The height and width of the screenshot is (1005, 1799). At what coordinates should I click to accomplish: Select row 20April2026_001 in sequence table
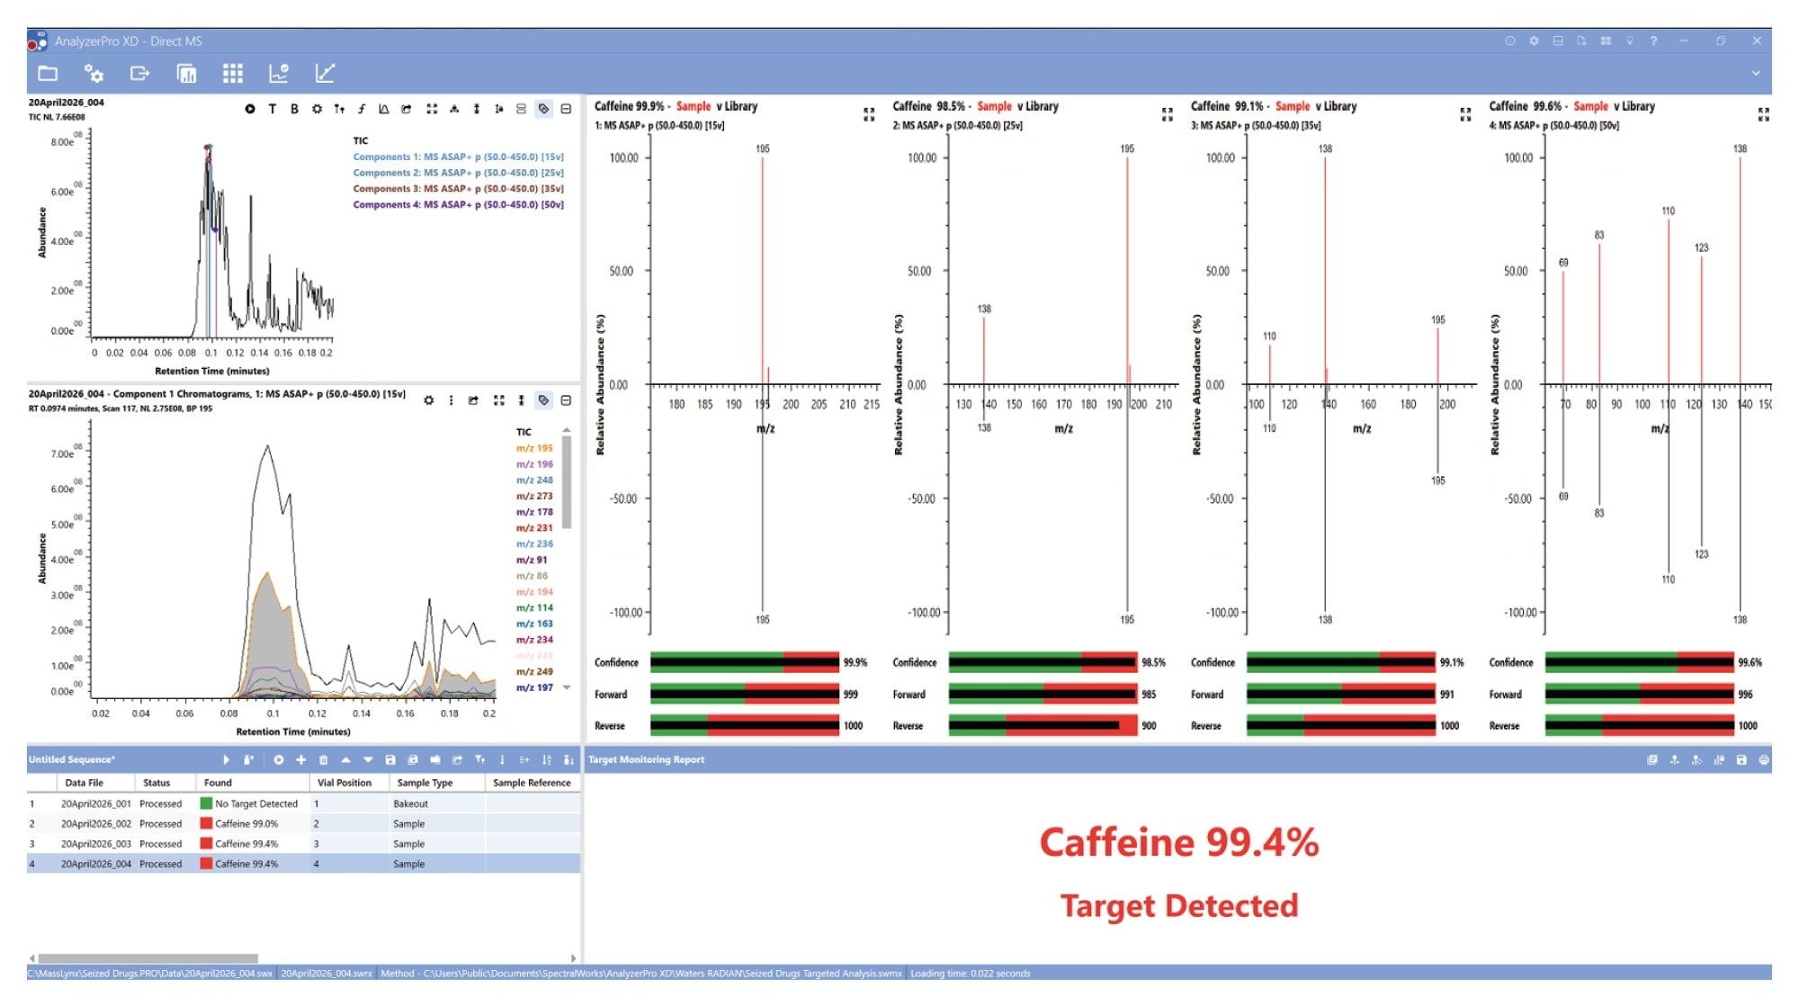pyautogui.click(x=303, y=804)
